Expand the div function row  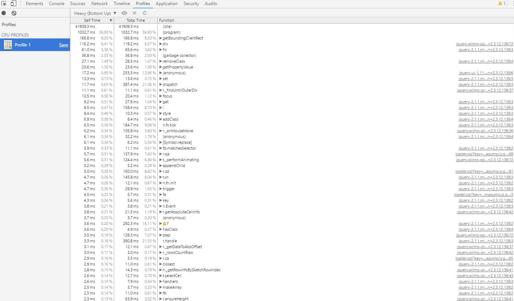161,44
